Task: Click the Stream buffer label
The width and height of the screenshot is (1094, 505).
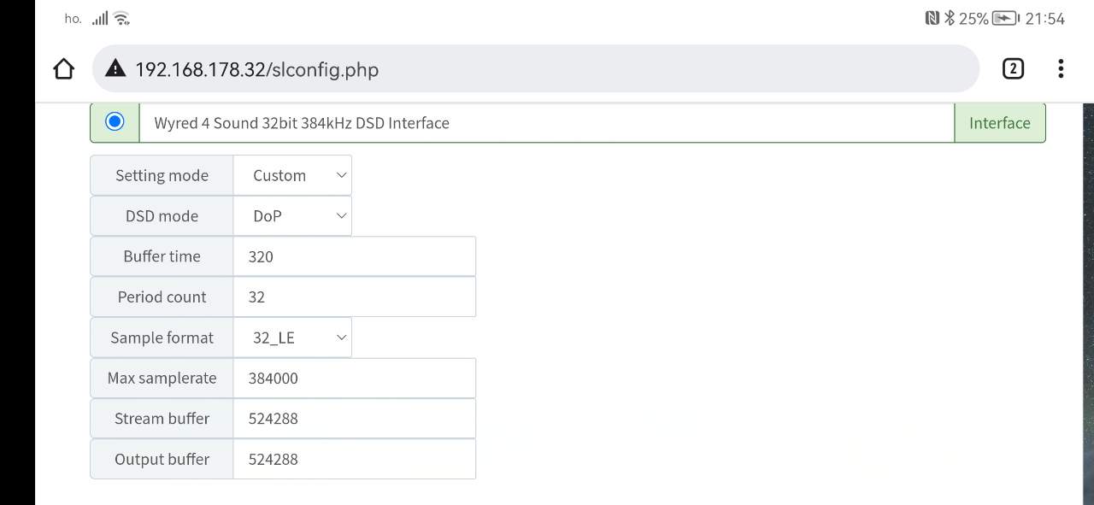Action: pos(162,419)
